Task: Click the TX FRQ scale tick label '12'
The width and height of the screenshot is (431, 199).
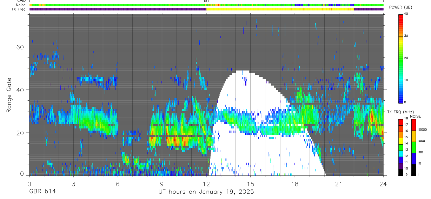Action: (406, 156)
